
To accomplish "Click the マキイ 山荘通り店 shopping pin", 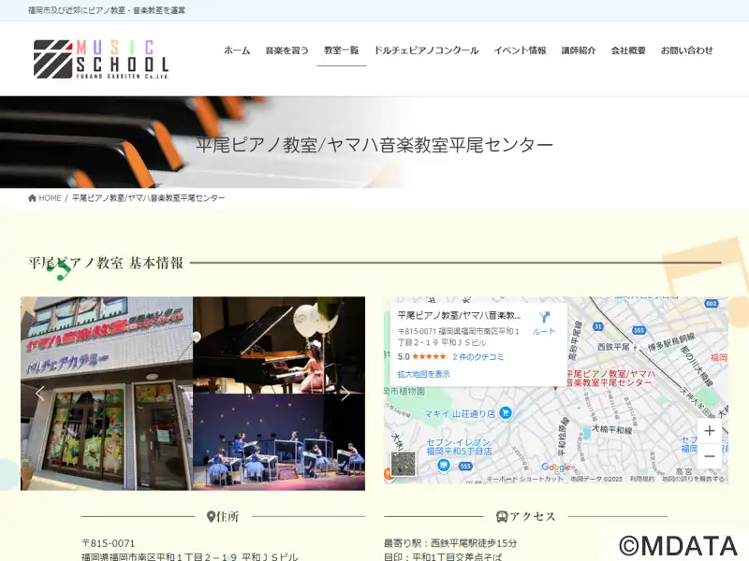I will click(506, 412).
